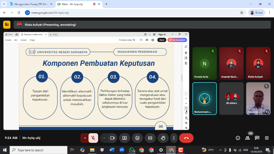Open the three-dot more options menu
Image resolution: width=274 pixels, height=154 pixels.
[174, 138]
